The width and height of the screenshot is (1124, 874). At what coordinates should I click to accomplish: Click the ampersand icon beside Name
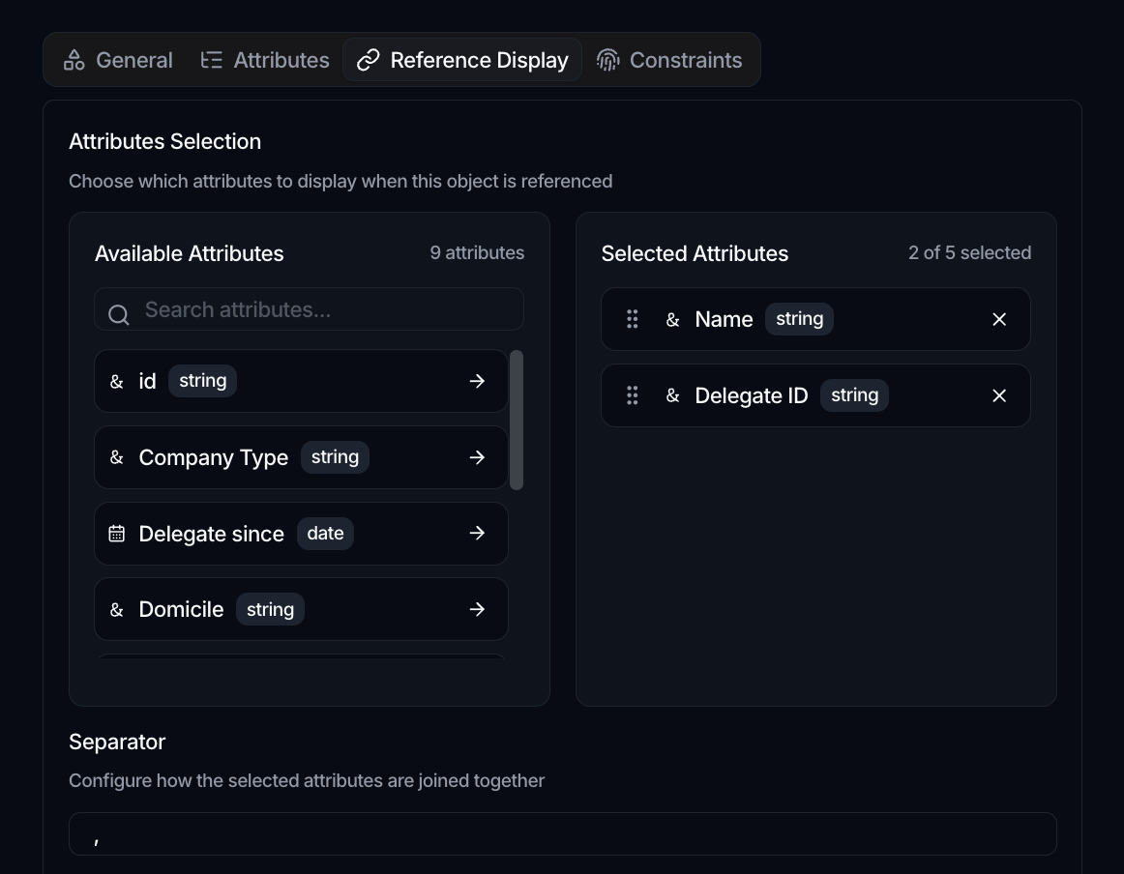click(672, 319)
